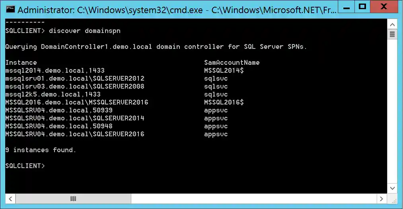Click 'mssql2k5.demo.local,1433' instance row
The image size is (403, 209).
[x=53, y=95]
